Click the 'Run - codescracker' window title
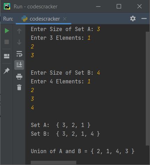150x165 pixels. click(x=36, y=7)
